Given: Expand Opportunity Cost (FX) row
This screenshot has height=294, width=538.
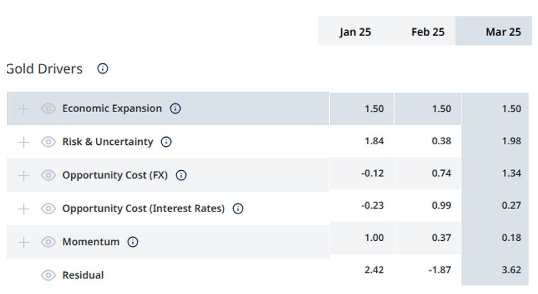Looking at the screenshot, I should click(x=24, y=176).
